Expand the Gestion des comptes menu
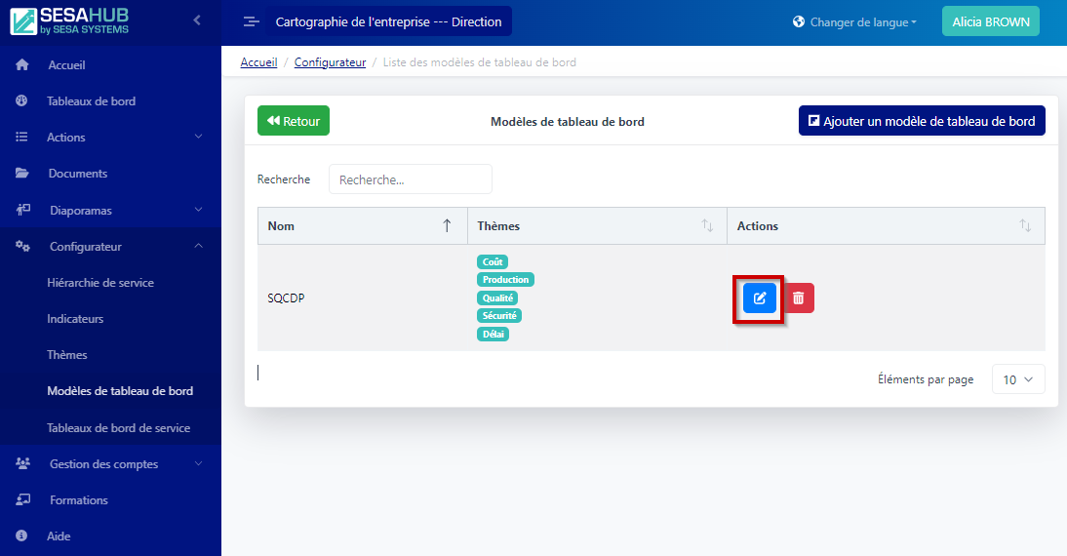Image resolution: width=1067 pixels, height=556 pixels. 102,464
